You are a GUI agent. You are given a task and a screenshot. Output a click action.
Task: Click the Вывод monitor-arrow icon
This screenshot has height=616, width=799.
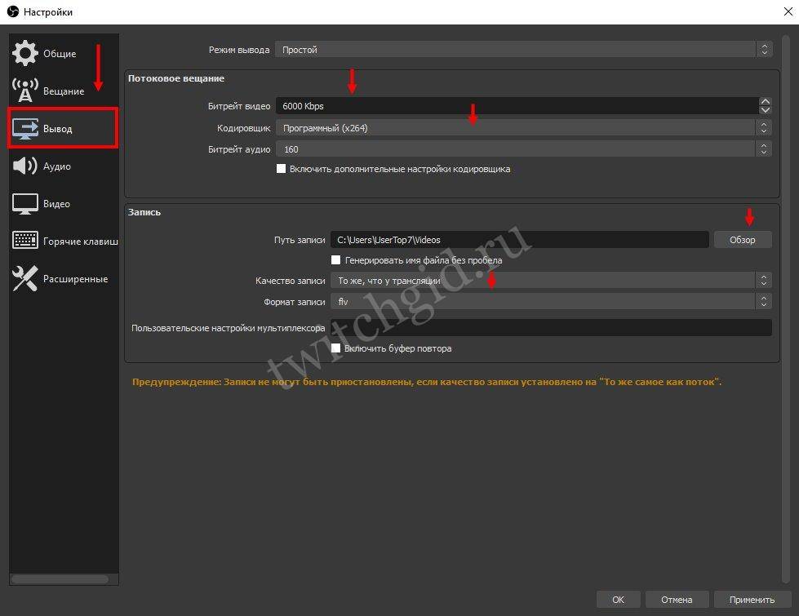25,129
